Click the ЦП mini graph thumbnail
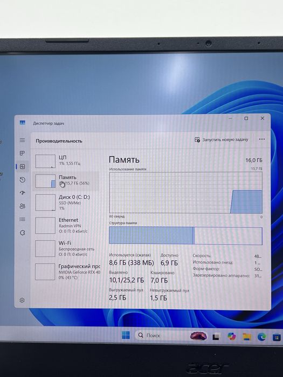Viewport: 283px width, 377px height. [x=45, y=161]
